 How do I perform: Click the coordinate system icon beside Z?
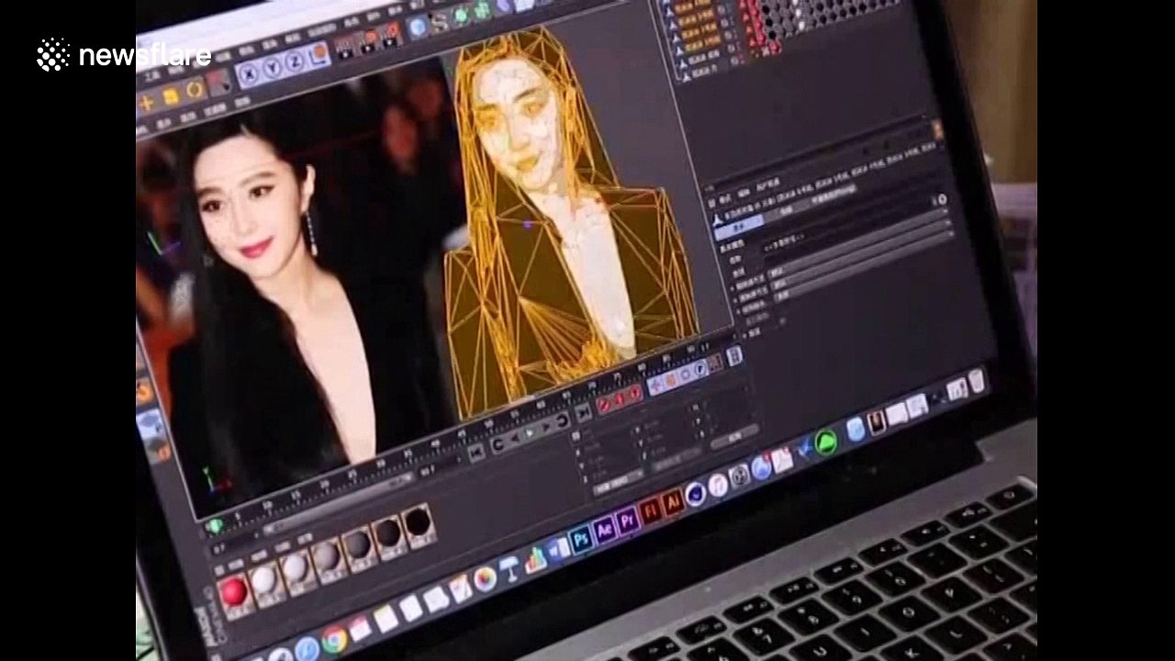coord(318,56)
